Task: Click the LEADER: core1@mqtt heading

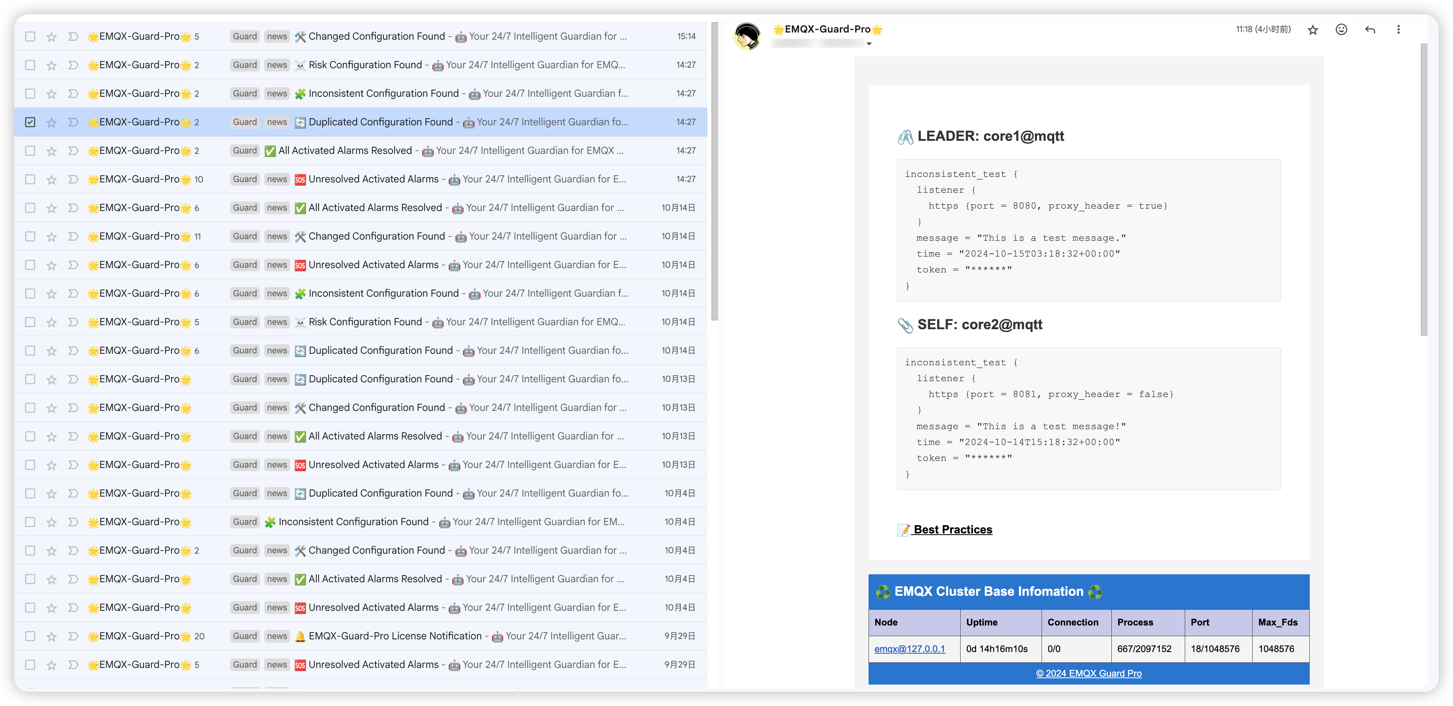Action: (982, 136)
